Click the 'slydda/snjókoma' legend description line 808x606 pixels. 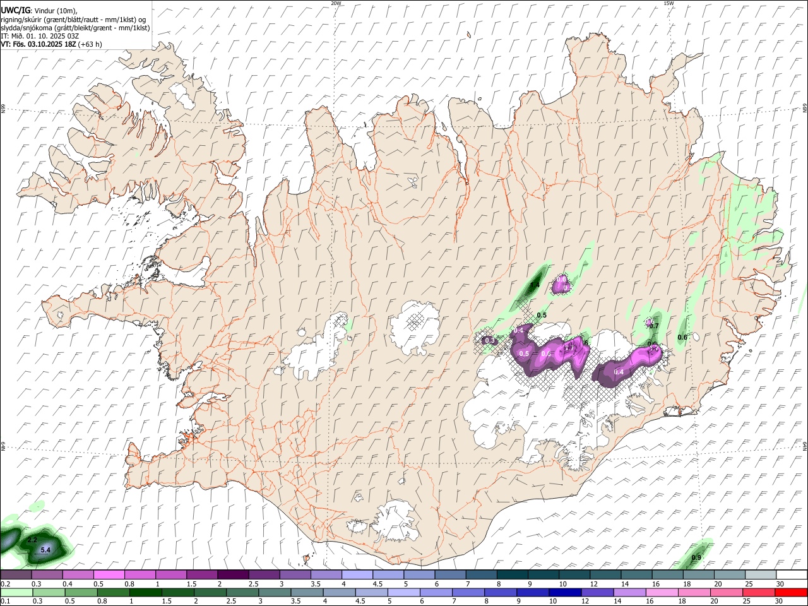pyautogui.click(x=75, y=27)
